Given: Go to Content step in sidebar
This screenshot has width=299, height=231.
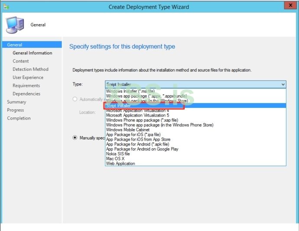Looking at the screenshot, I should pos(21,61).
